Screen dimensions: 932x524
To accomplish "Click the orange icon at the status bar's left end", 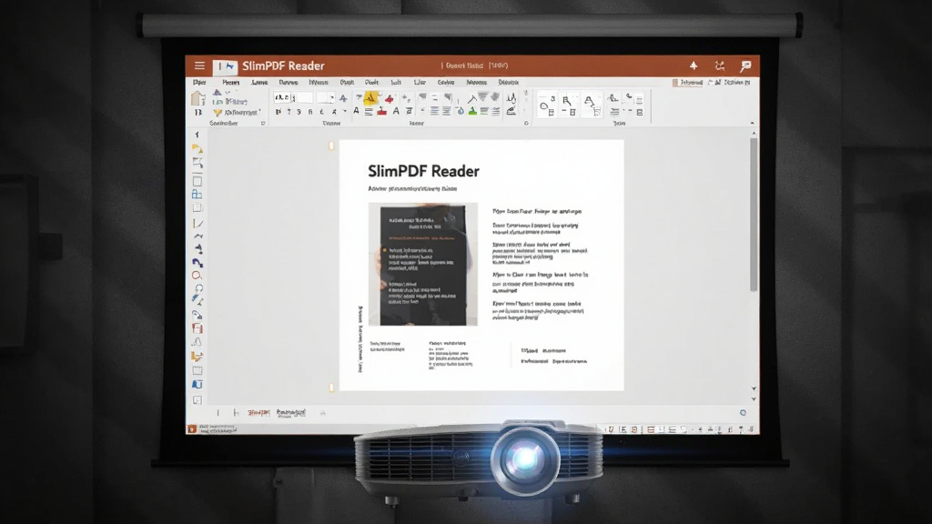I will click(x=191, y=428).
